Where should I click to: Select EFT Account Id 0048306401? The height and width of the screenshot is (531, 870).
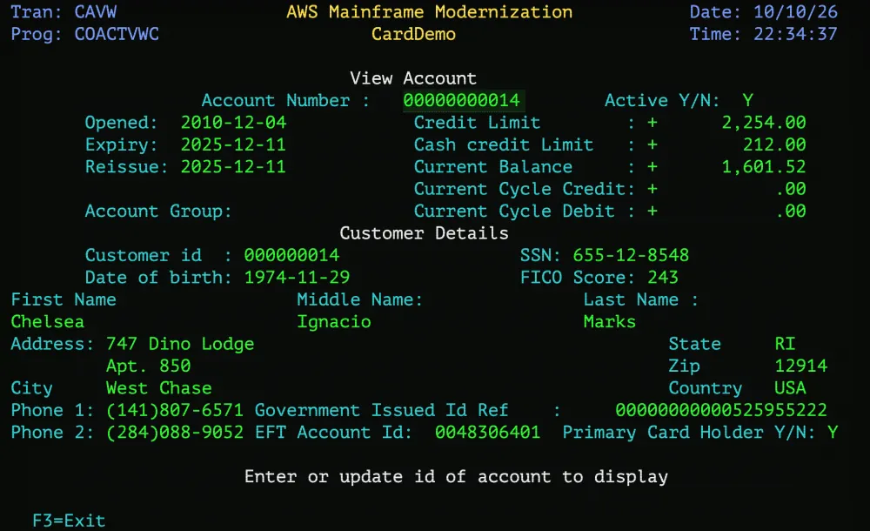(487, 432)
